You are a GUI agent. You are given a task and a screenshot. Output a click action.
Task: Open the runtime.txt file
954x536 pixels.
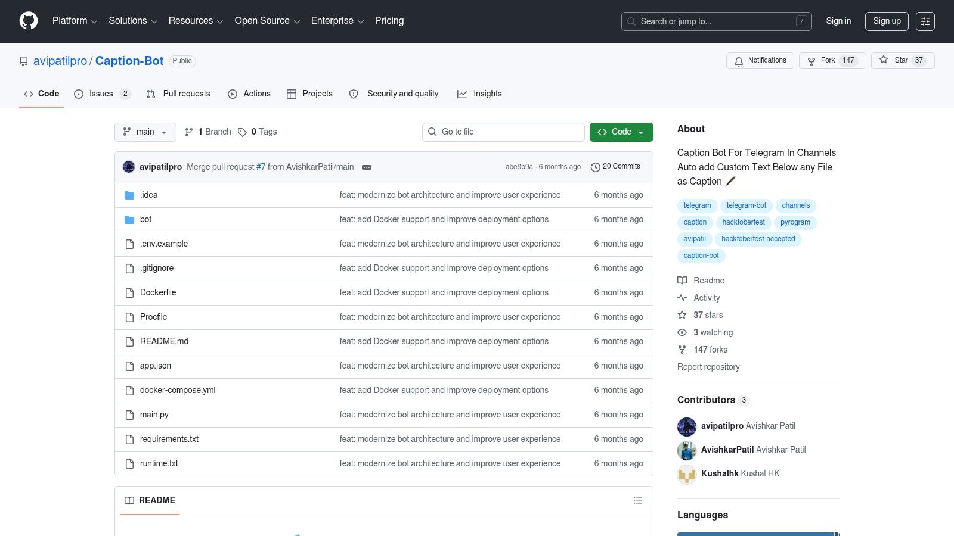(x=159, y=464)
